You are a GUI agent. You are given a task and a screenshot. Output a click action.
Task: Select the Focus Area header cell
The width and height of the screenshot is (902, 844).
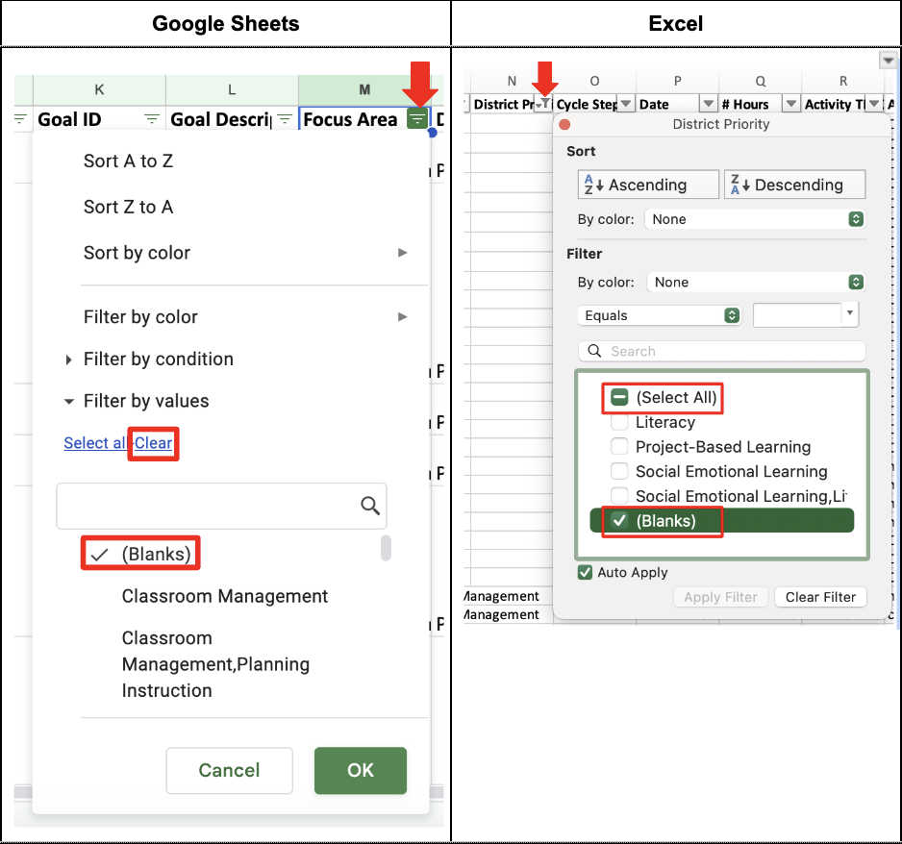(364, 119)
